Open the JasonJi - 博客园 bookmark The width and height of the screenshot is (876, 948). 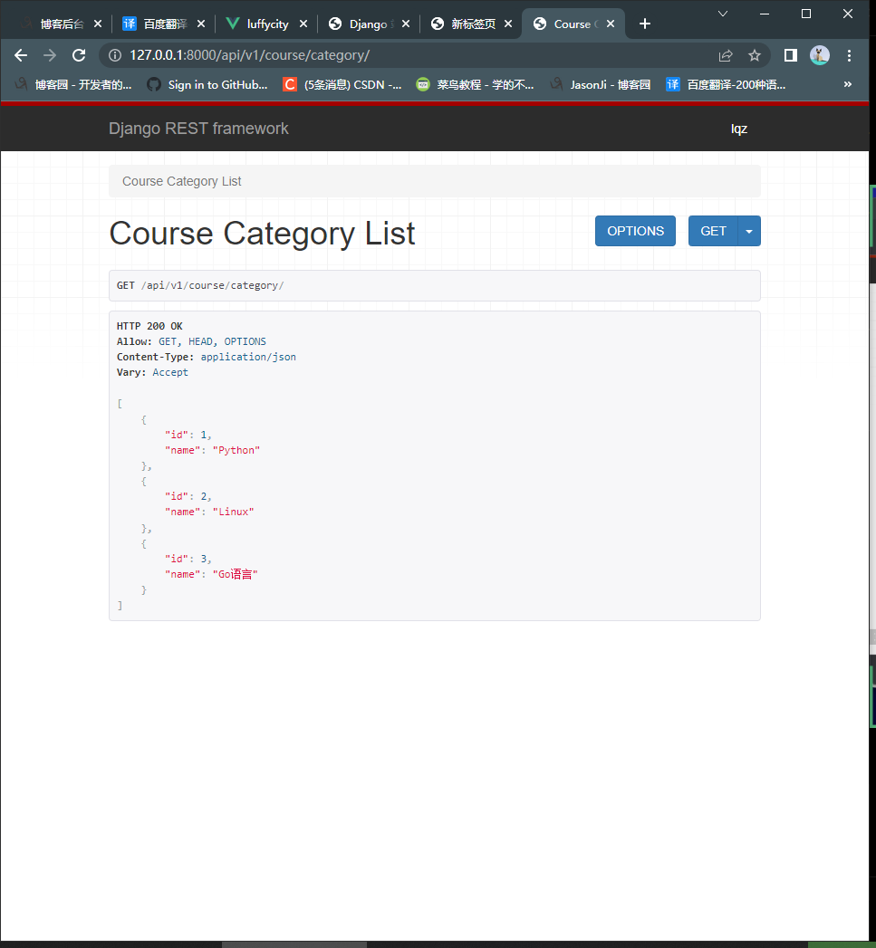tap(601, 84)
